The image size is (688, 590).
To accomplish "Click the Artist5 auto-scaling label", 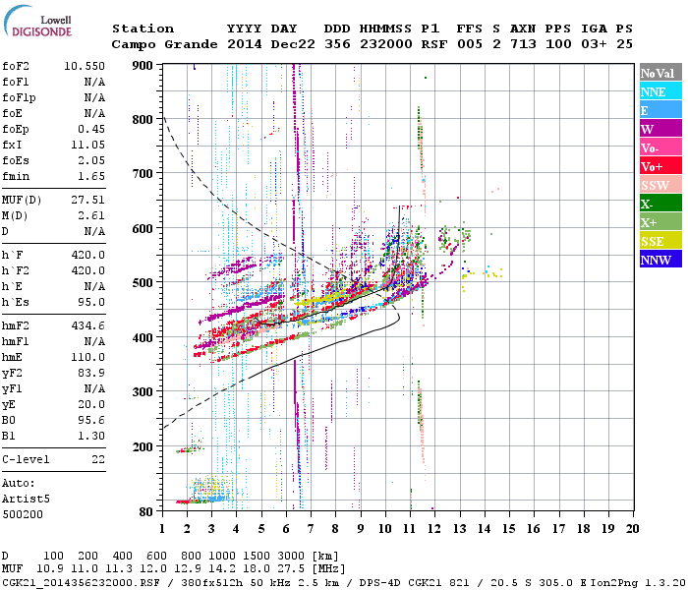I will [x=26, y=500].
